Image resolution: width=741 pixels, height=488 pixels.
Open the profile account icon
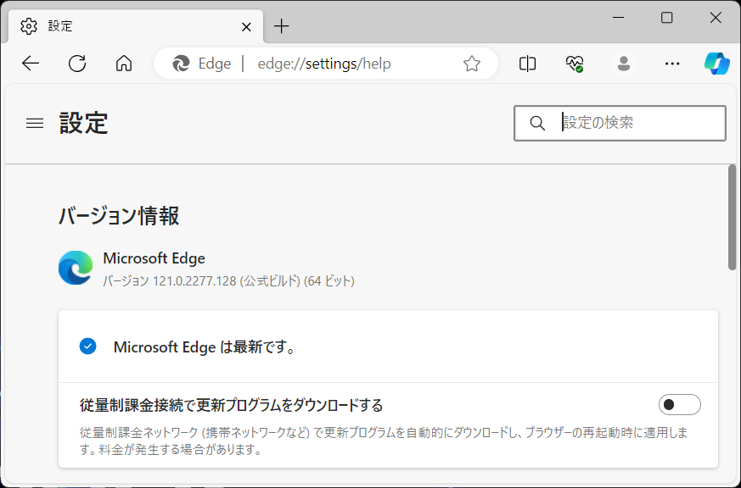pos(623,63)
